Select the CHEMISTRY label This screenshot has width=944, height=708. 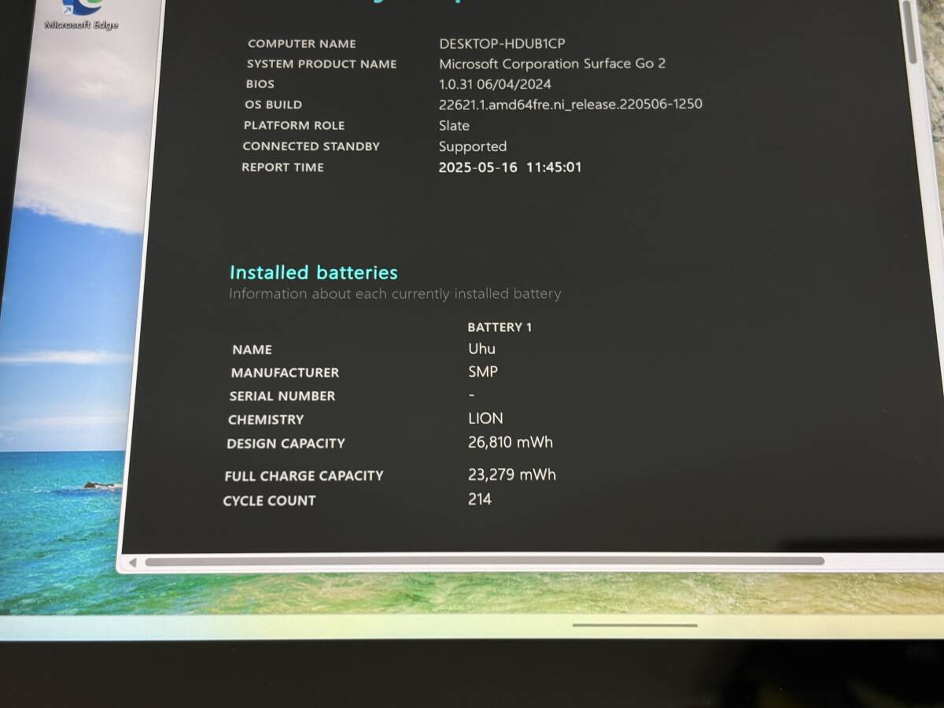(x=266, y=420)
